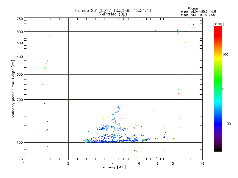Click the 'RwPretec (8p)' subtitle
Image resolution: width=238 pixels, height=178 pixels.
(113, 14)
